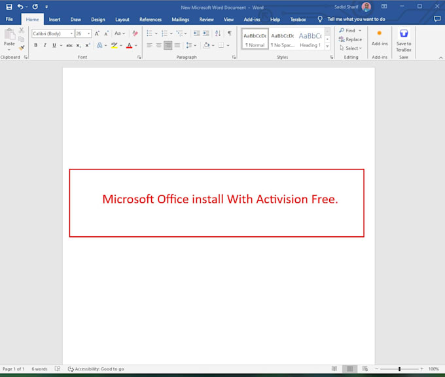The height and width of the screenshot is (377, 445).
Task: Click the Paste clipboard icon
Action: [x=9, y=34]
